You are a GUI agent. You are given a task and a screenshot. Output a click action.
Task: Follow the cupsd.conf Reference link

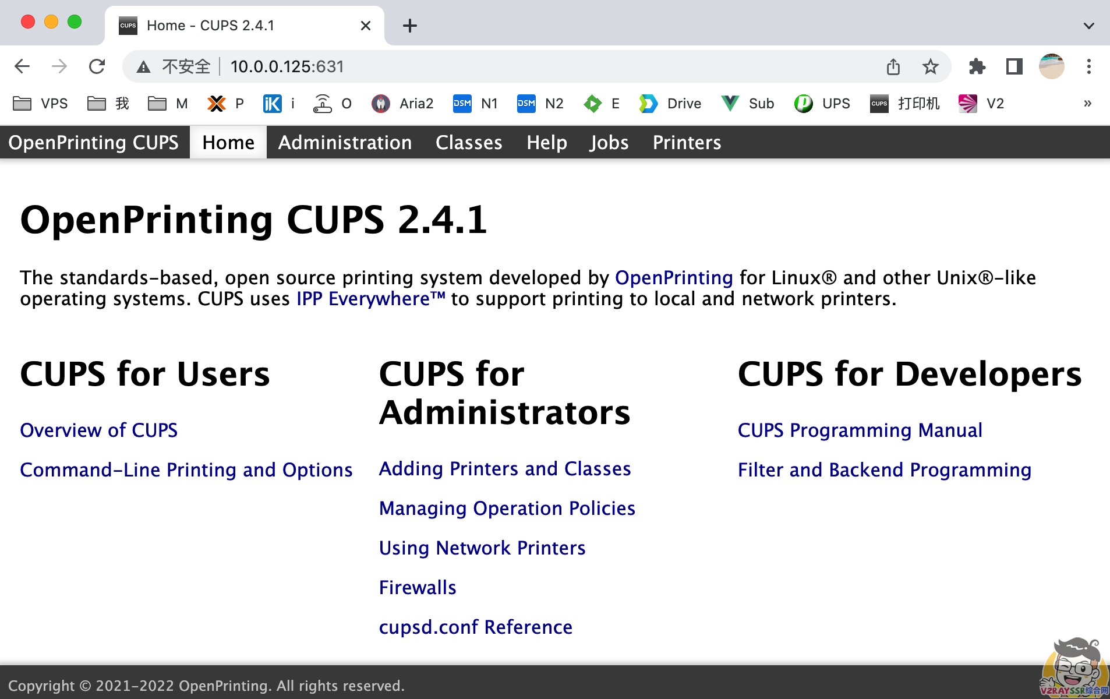tap(475, 627)
